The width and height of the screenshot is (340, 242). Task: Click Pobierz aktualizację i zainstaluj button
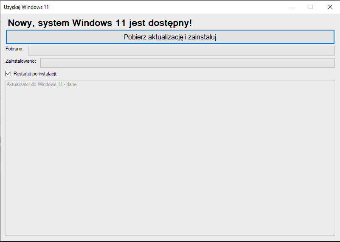pos(170,37)
